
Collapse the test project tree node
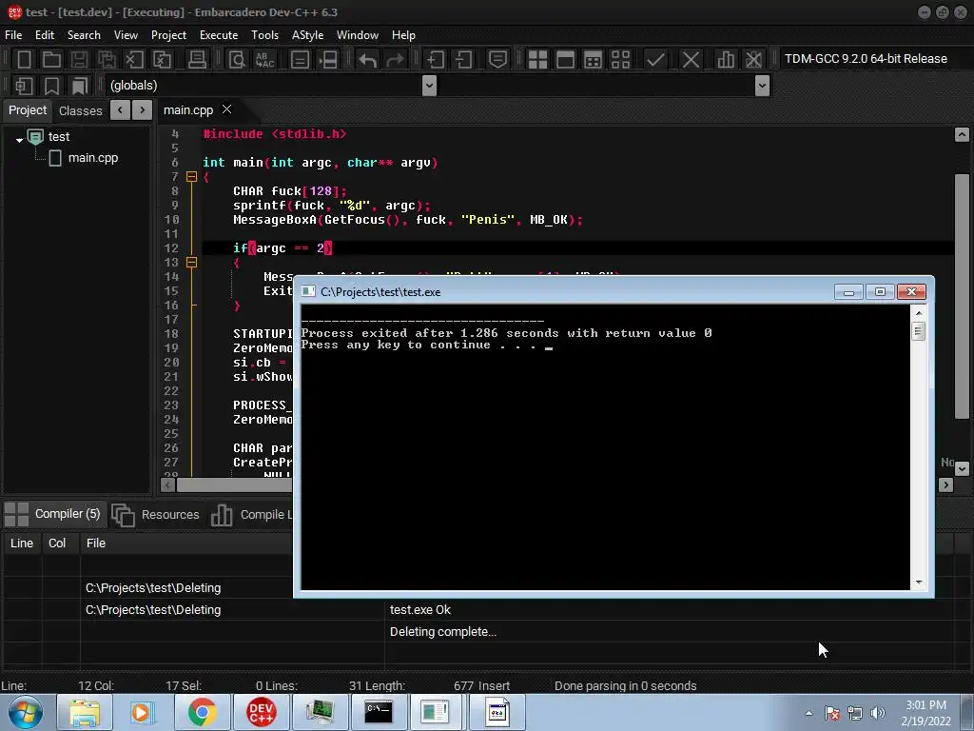point(19,140)
